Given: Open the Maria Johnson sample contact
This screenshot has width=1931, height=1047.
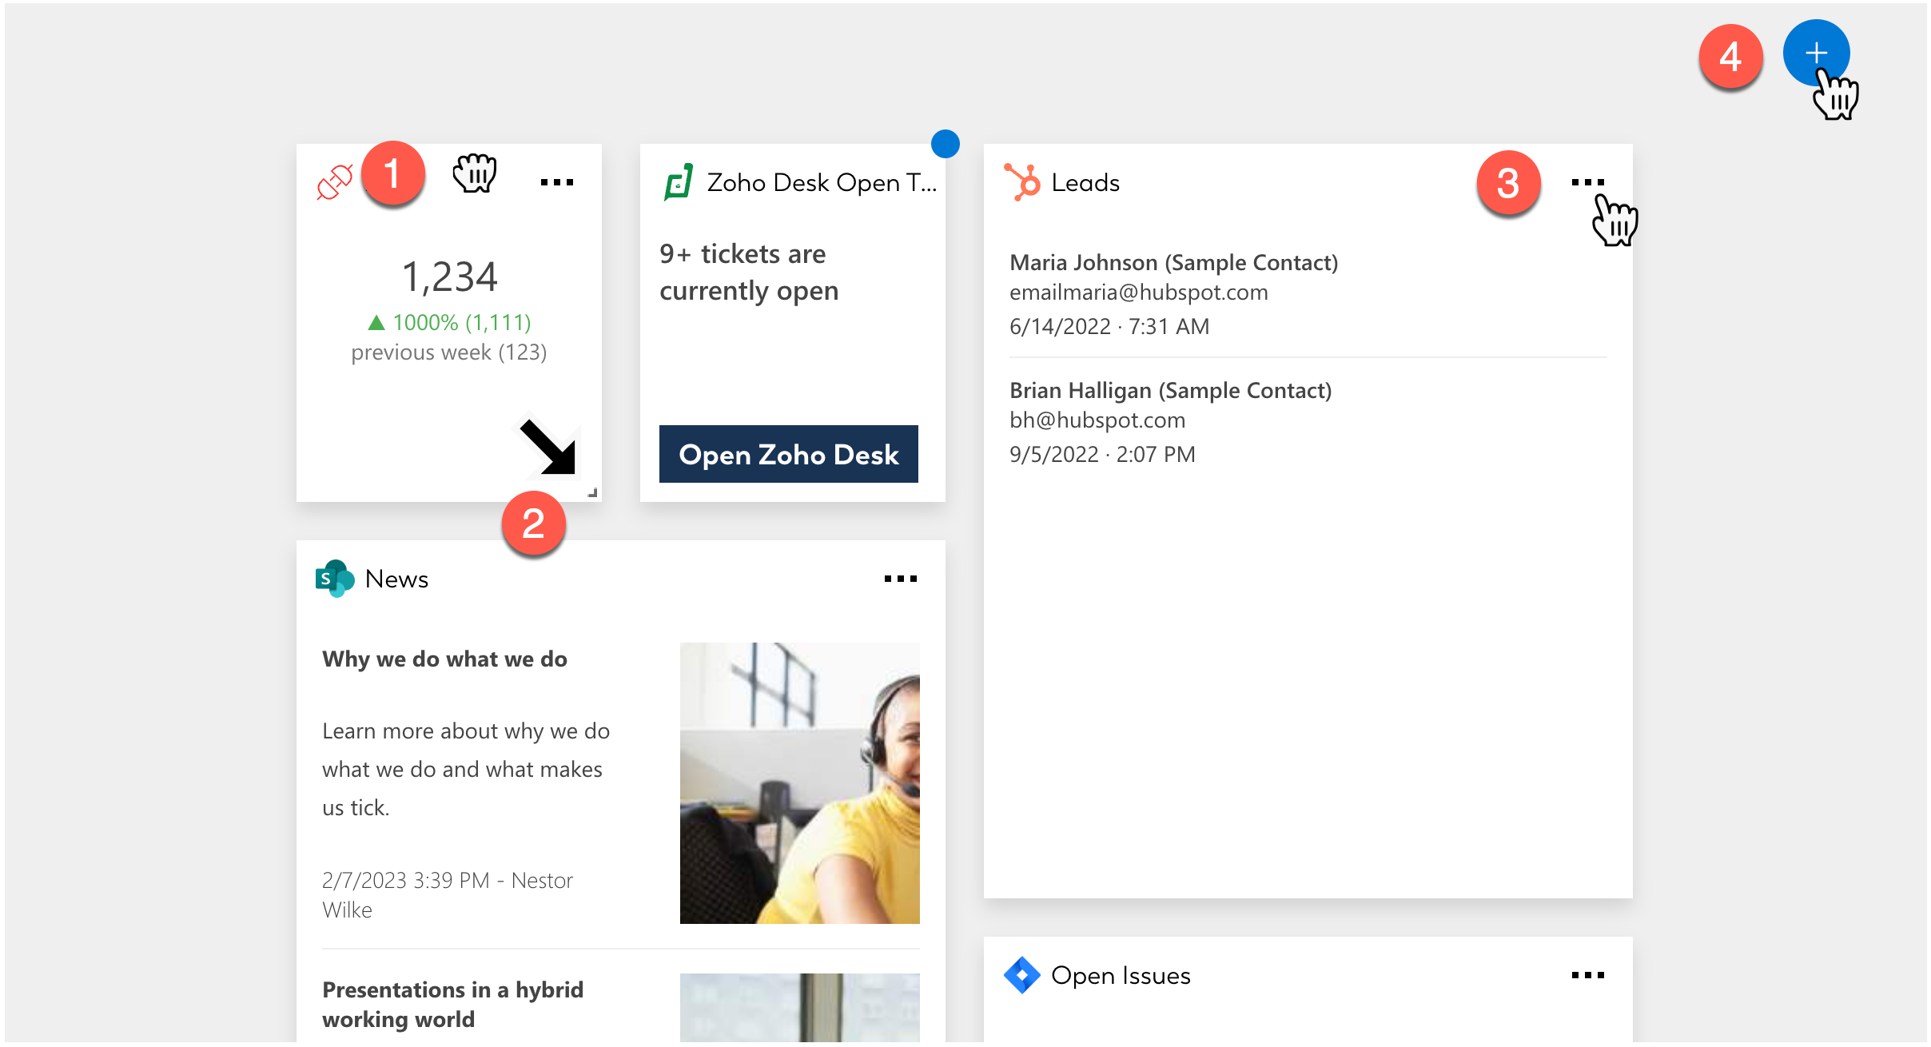Looking at the screenshot, I should tap(1173, 263).
